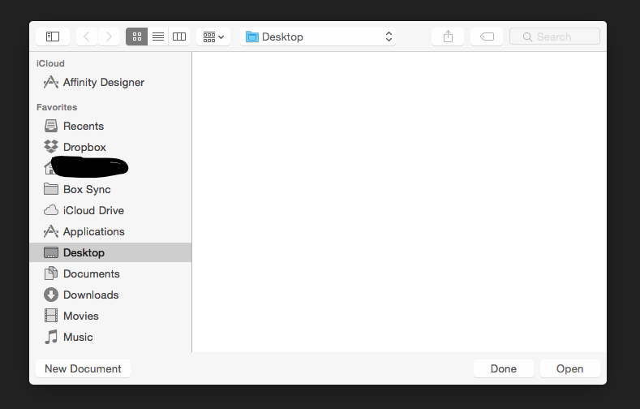
Task: Go back with the left arrow
Action: pos(87,37)
